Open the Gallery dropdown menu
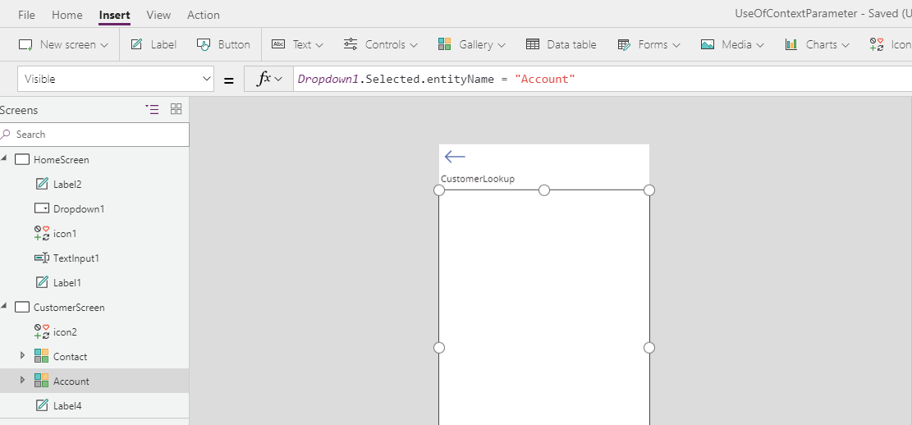This screenshot has height=425, width=912. coord(472,44)
